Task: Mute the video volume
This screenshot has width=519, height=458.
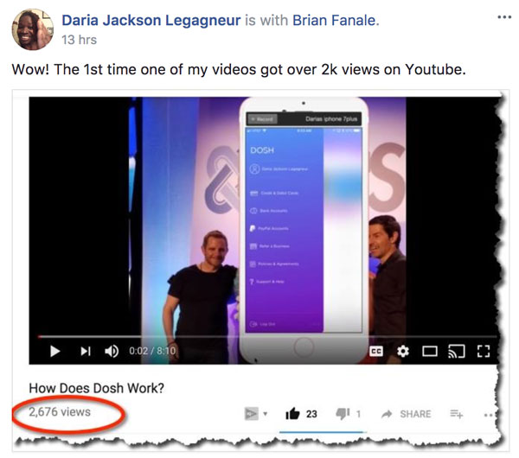Action: [x=112, y=351]
